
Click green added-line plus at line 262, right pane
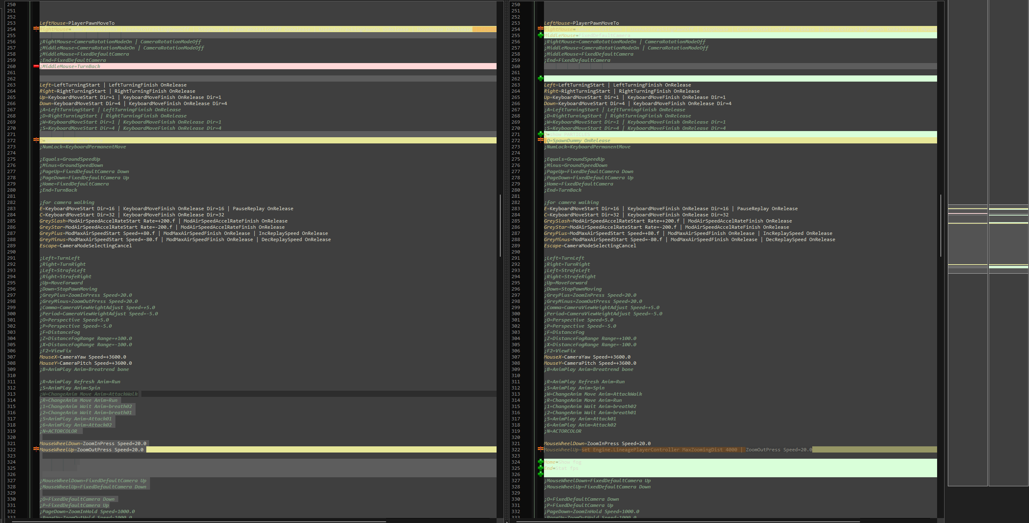coord(541,78)
